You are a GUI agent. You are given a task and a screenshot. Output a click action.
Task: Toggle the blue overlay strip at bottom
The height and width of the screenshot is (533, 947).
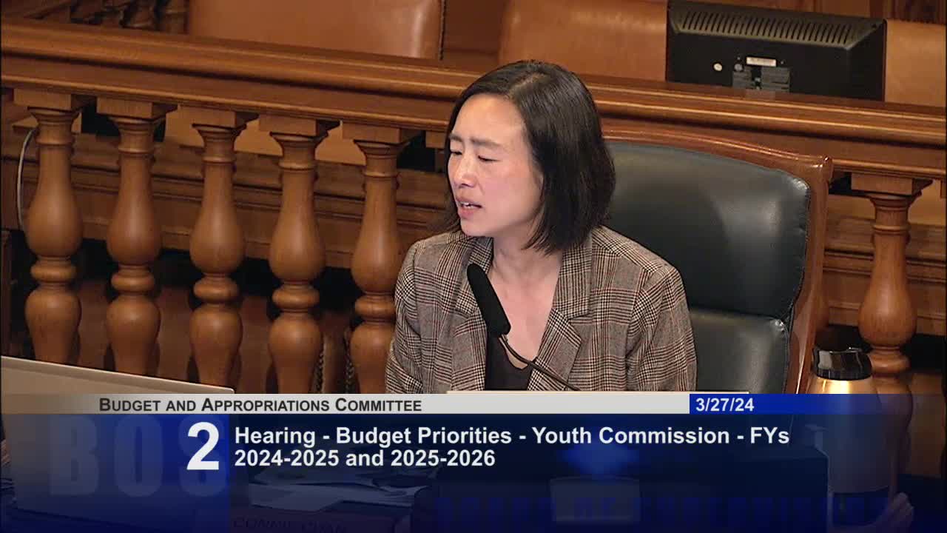473,503
